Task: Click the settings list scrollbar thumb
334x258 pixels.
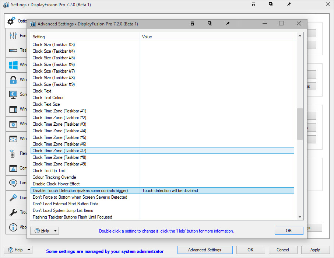Action: [300, 124]
